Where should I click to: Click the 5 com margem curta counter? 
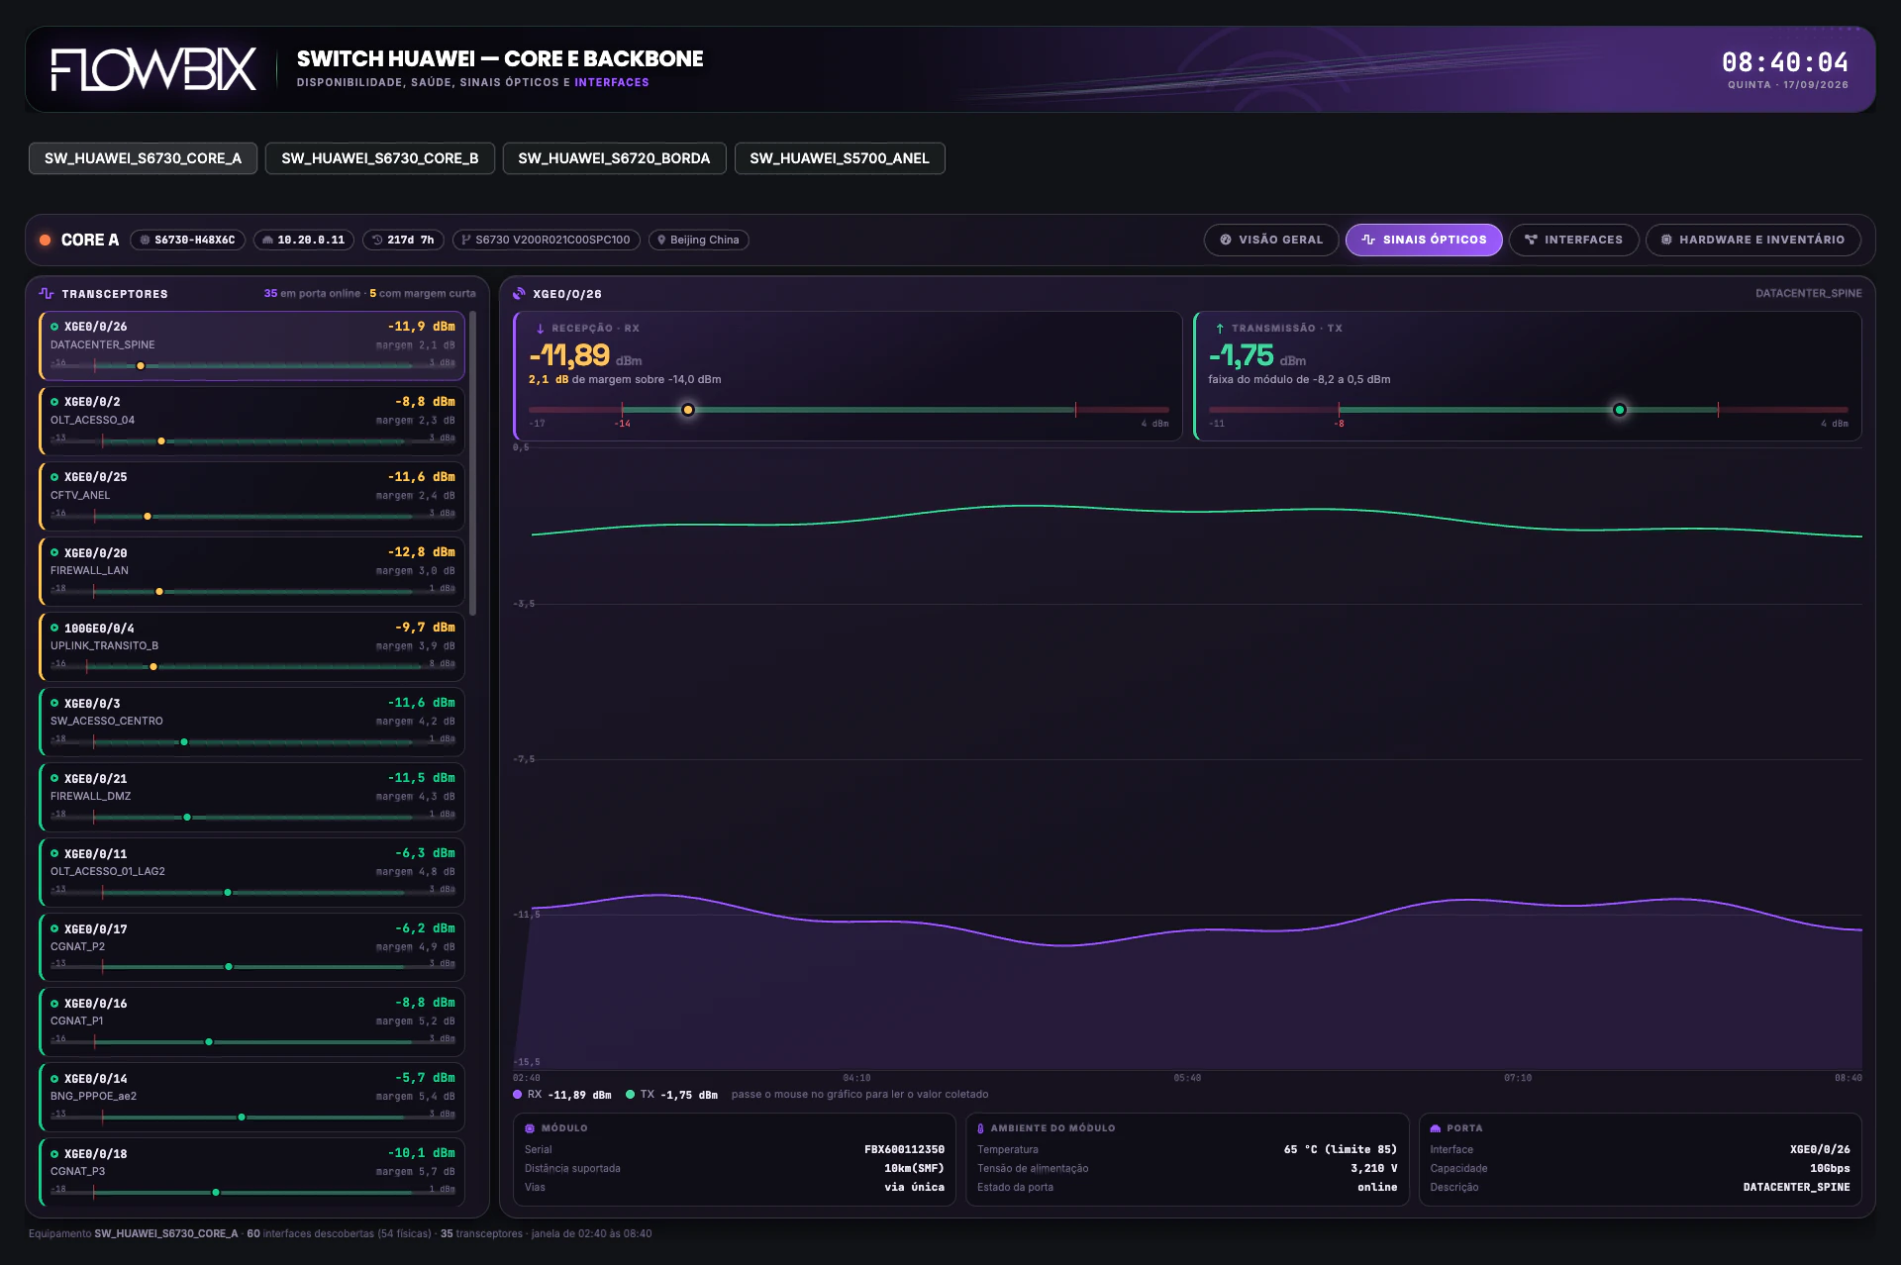[423, 293]
